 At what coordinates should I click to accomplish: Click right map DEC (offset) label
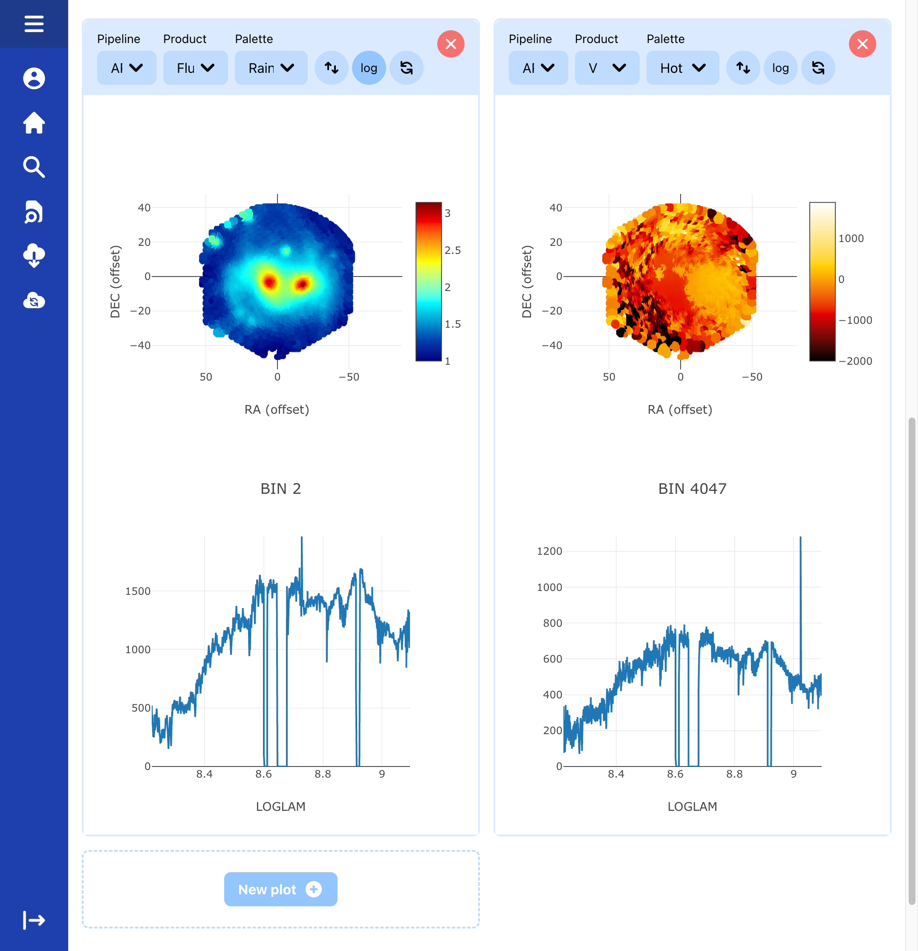click(527, 281)
